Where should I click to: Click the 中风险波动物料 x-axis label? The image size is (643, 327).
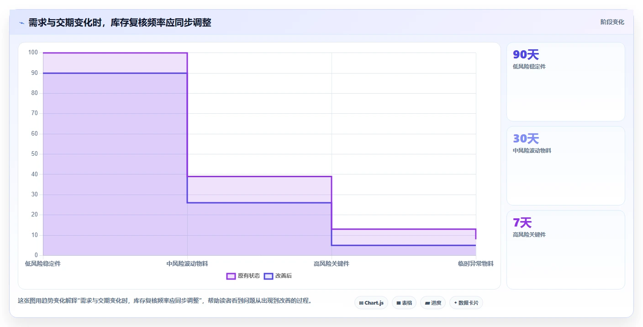point(187,264)
